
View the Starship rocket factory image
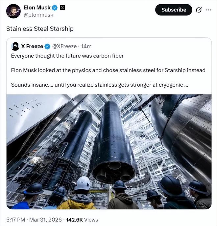point(109,152)
